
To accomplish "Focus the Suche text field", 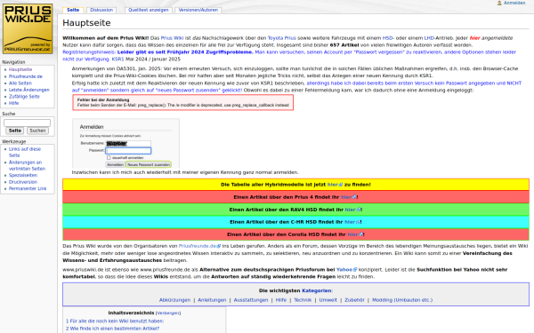I will (x=27, y=123).
